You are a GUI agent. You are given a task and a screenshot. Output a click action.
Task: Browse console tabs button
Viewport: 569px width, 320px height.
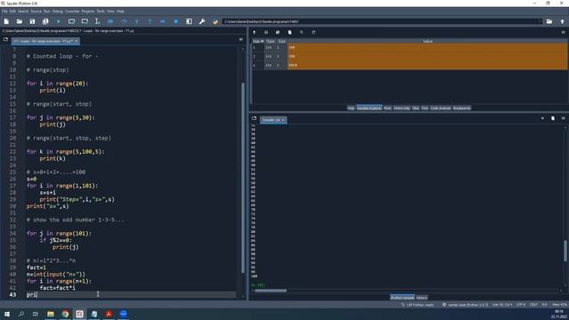(254, 118)
